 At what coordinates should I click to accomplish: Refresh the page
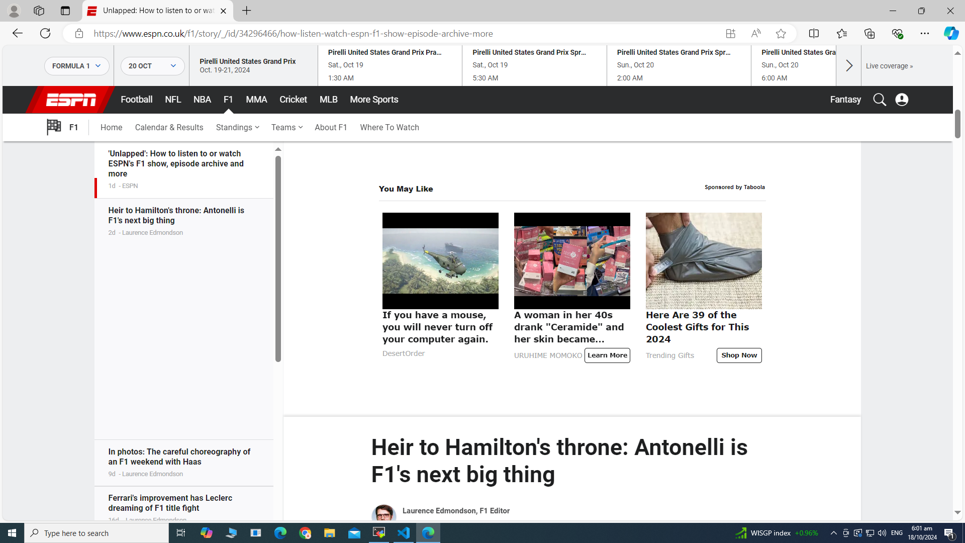[45, 33]
